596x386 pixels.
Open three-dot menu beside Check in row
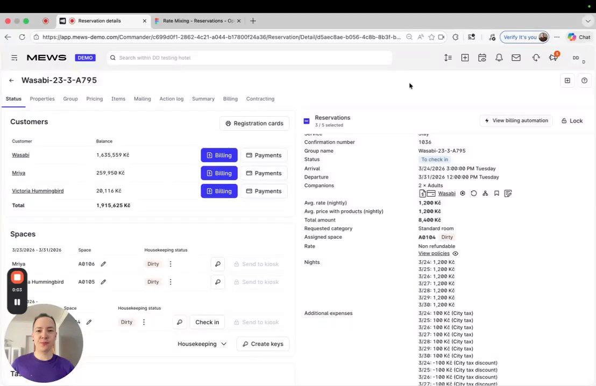[x=144, y=322]
